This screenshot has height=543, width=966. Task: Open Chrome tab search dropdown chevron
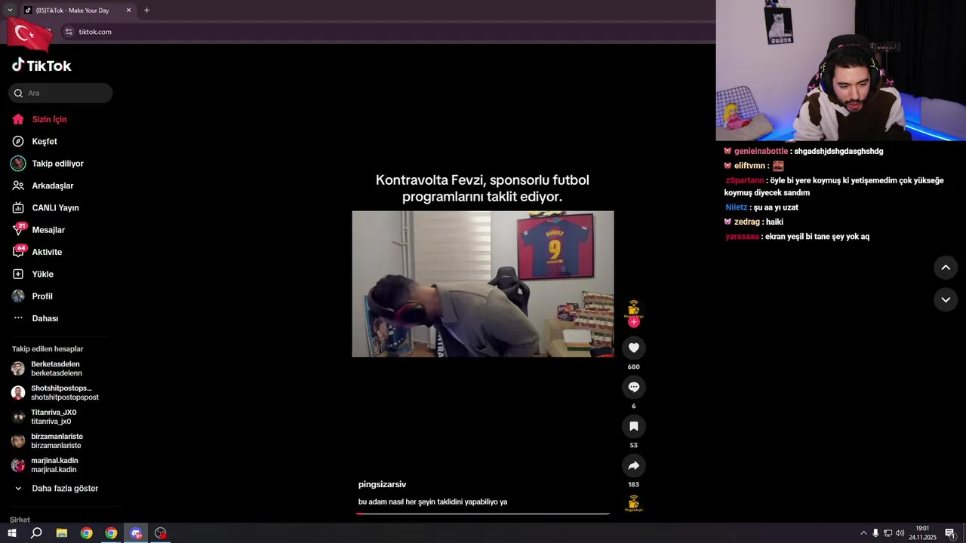[10, 10]
